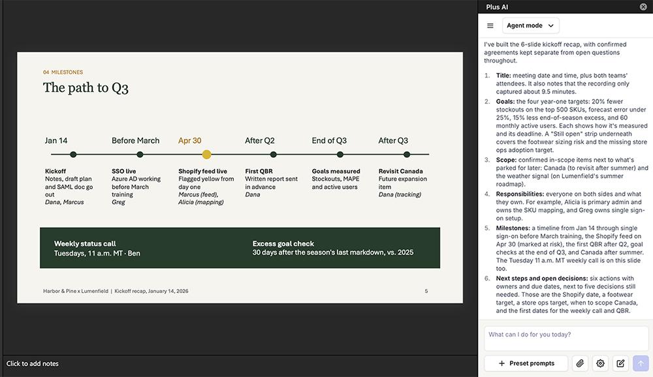Viewport: 653px width, 377px height.
Task: Open the Plus AI hamburger menu
Action: click(x=490, y=26)
